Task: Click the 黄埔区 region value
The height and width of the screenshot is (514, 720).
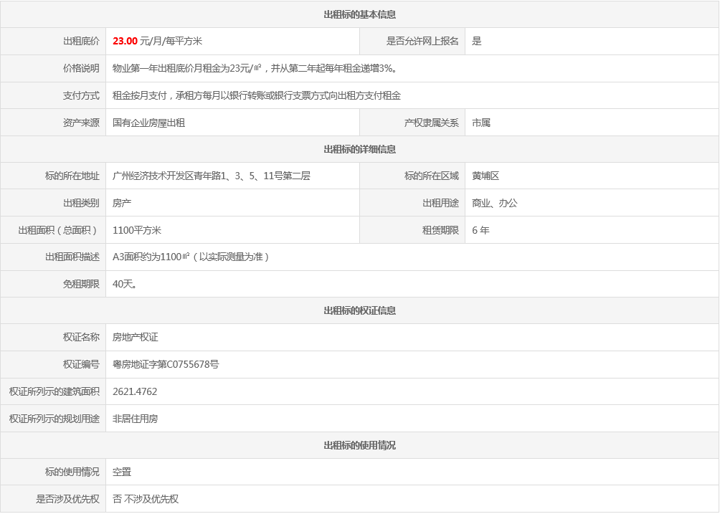Action: [x=485, y=176]
